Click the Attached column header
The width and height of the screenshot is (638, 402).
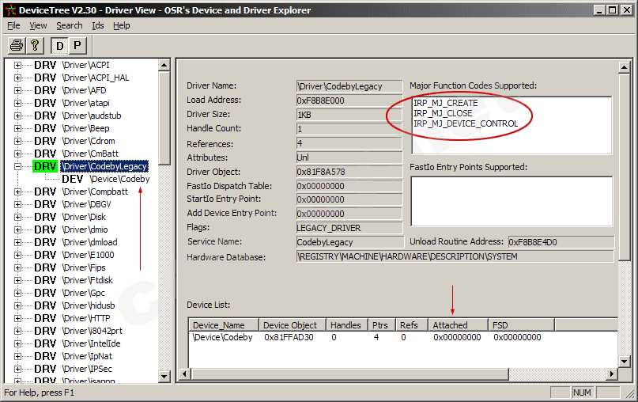[450, 325]
